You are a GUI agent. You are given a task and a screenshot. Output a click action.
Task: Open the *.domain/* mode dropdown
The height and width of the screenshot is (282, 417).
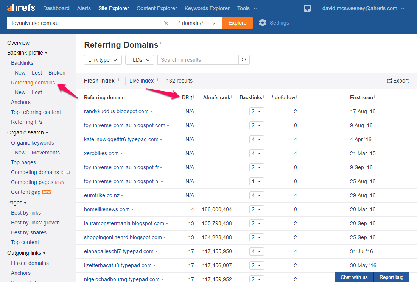197,23
